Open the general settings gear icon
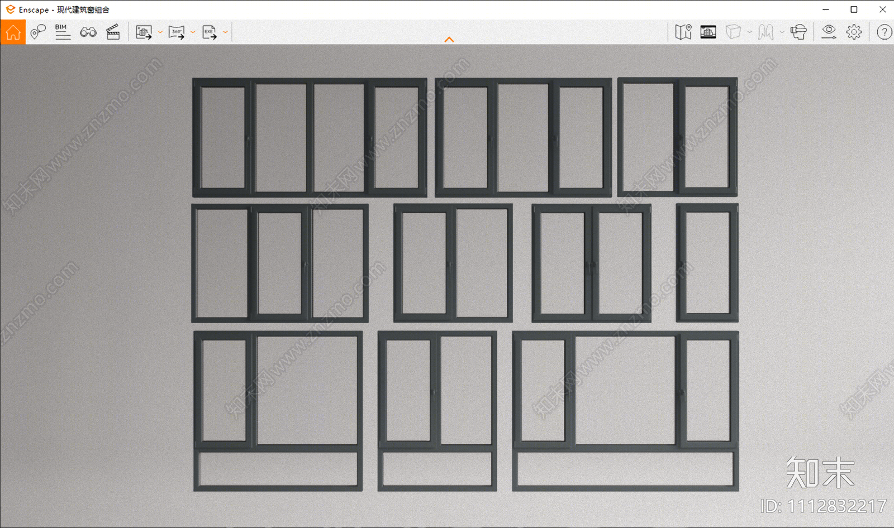The image size is (894, 528). pos(854,32)
